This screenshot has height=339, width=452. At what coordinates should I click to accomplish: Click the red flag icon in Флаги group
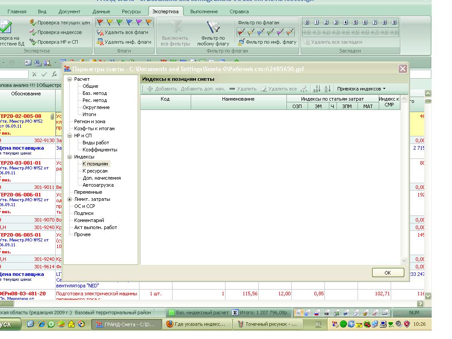tap(100, 22)
